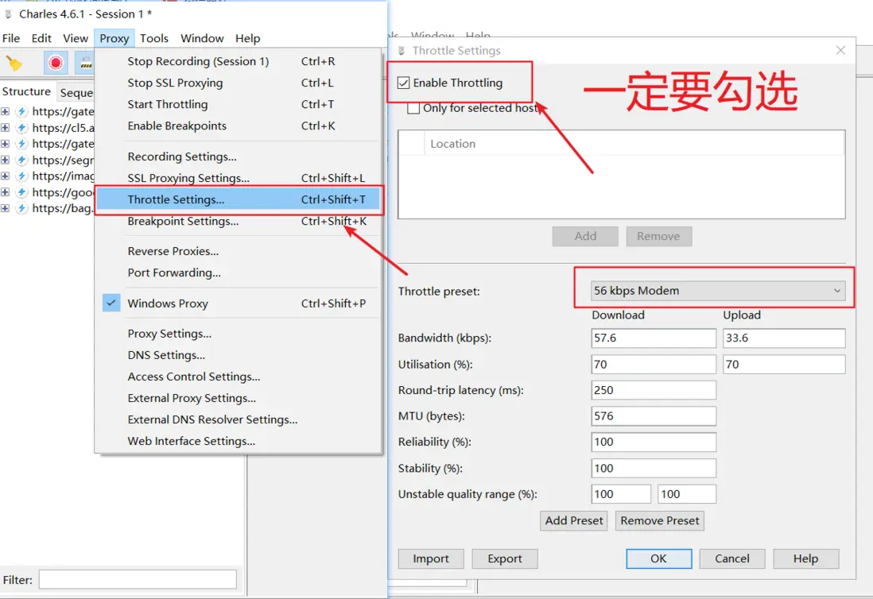
Task: Uncheck Enable Throttling checkbox
Action: pos(404,83)
